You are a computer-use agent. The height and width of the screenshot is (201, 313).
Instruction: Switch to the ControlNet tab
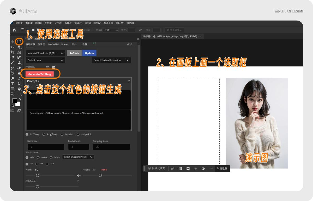(53, 44)
